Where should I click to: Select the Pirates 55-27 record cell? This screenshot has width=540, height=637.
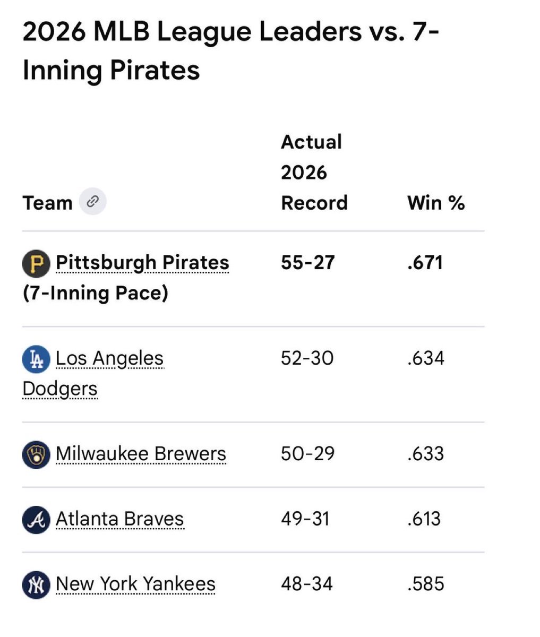307,263
